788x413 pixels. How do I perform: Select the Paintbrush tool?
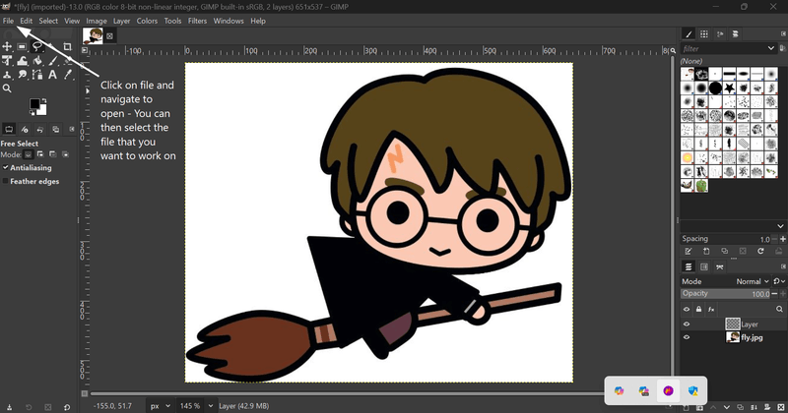click(x=52, y=61)
